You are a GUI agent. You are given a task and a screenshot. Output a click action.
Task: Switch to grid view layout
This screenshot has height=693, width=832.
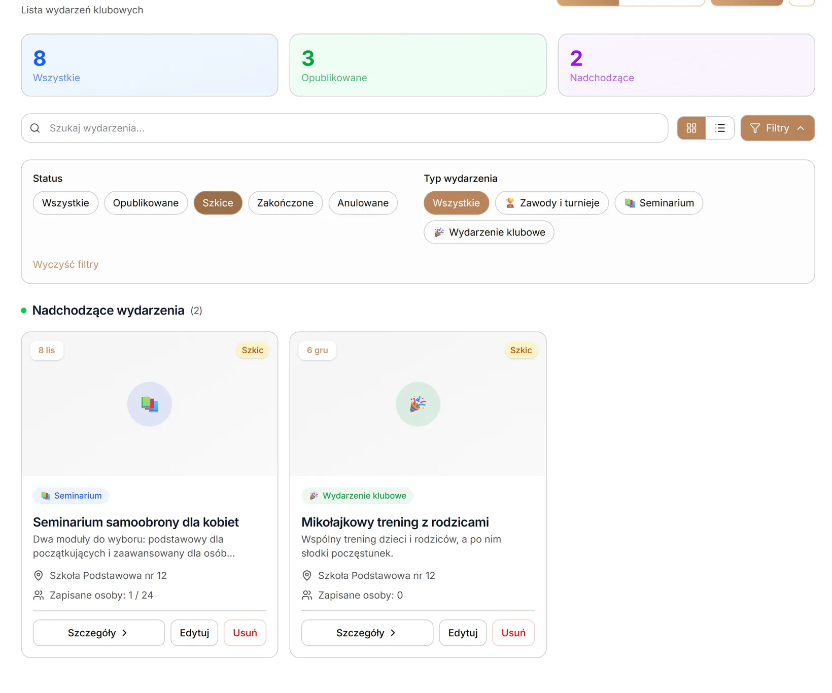coord(691,128)
